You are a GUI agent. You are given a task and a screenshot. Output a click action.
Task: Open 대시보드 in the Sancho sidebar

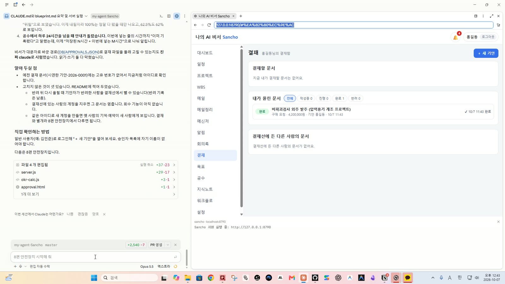[215, 53]
